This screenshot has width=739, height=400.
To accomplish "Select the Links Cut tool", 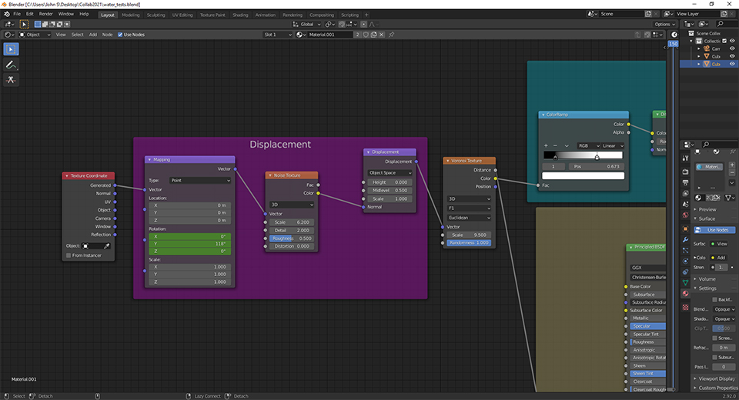I will 12,80.
